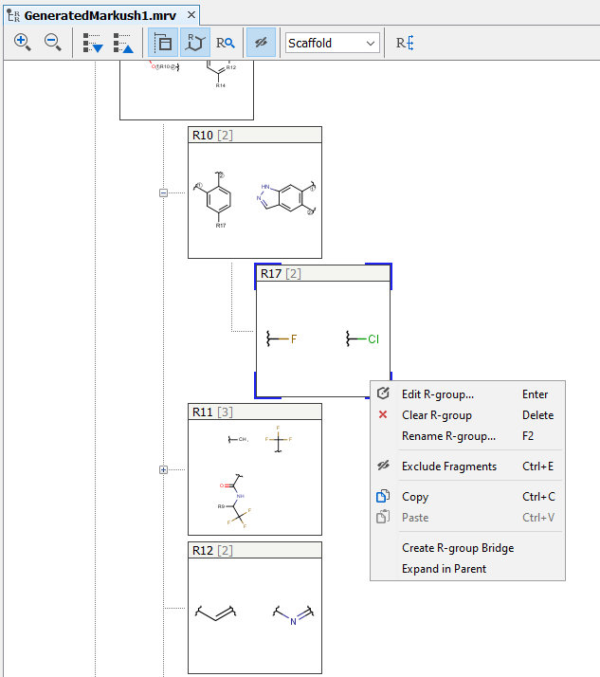This screenshot has height=677, width=600.
Task: Collapse the R10 tree node
Action: tap(163, 192)
